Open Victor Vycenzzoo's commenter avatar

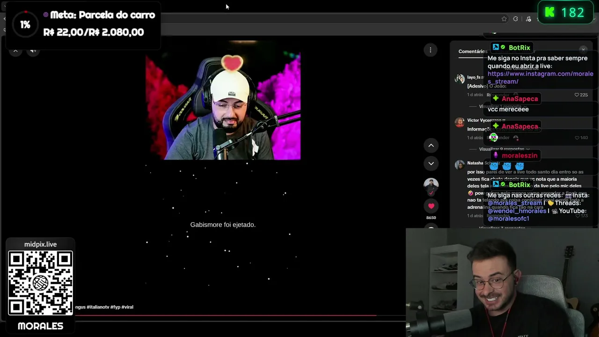pos(460,122)
